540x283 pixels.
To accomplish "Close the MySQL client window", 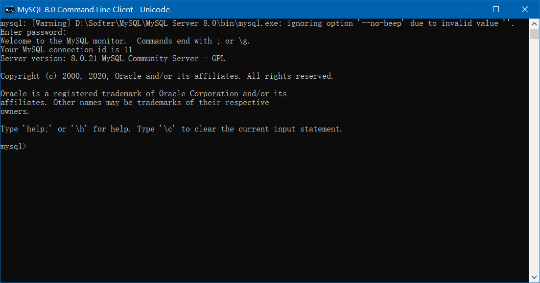I will click(526, 9).
